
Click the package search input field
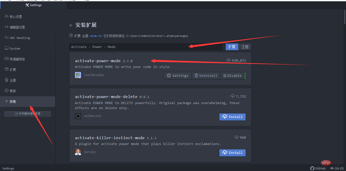[x=146, y=47]
